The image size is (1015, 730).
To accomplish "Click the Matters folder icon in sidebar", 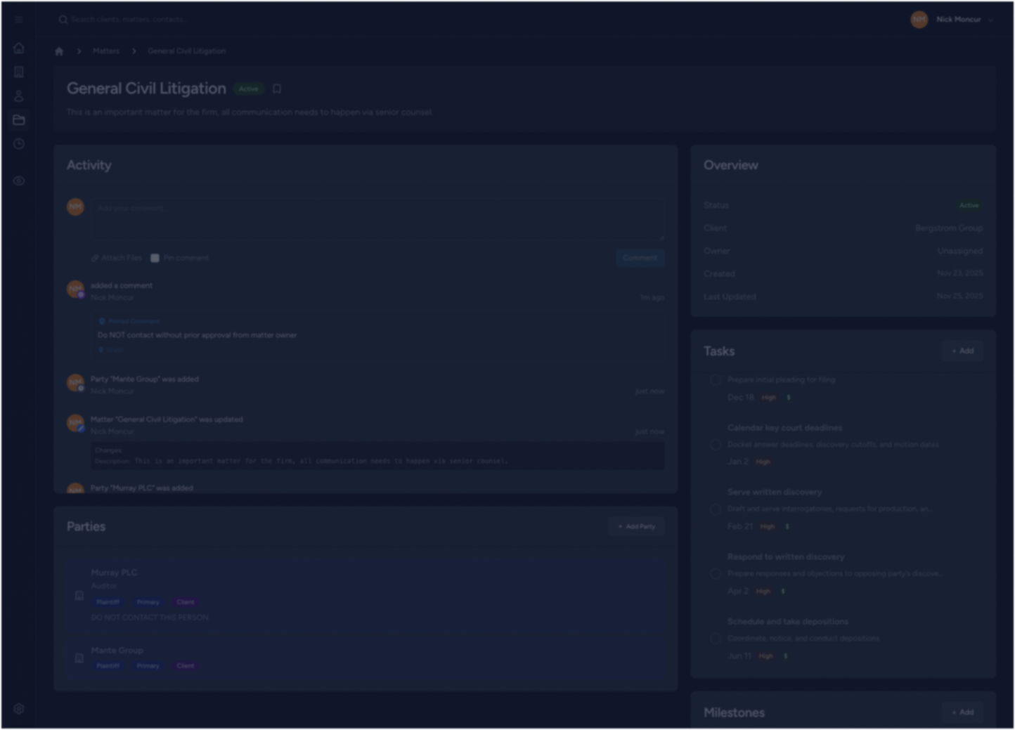I will click(18, 119).
